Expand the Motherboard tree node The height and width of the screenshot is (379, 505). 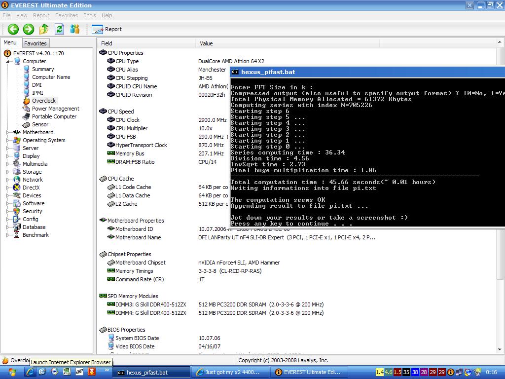pyautogui.click(x=7, y=132)
